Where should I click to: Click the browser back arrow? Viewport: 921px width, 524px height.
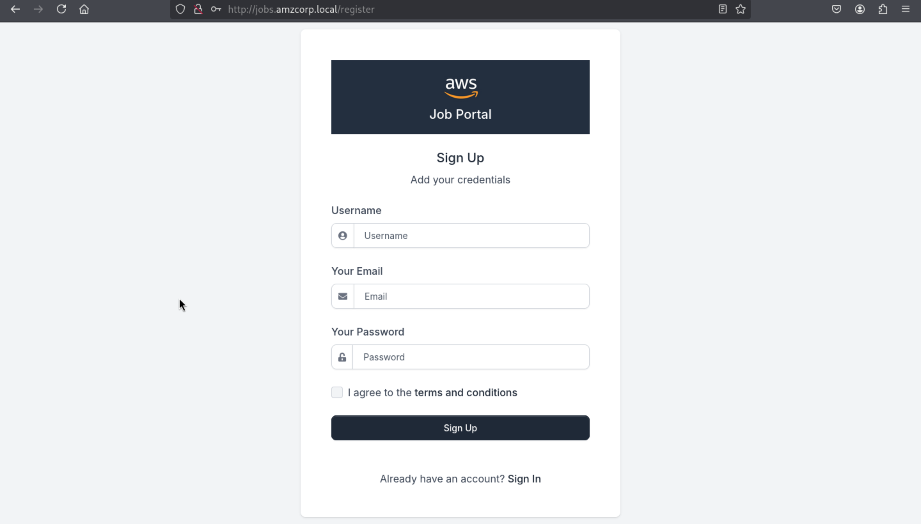(x=15, y=9)
